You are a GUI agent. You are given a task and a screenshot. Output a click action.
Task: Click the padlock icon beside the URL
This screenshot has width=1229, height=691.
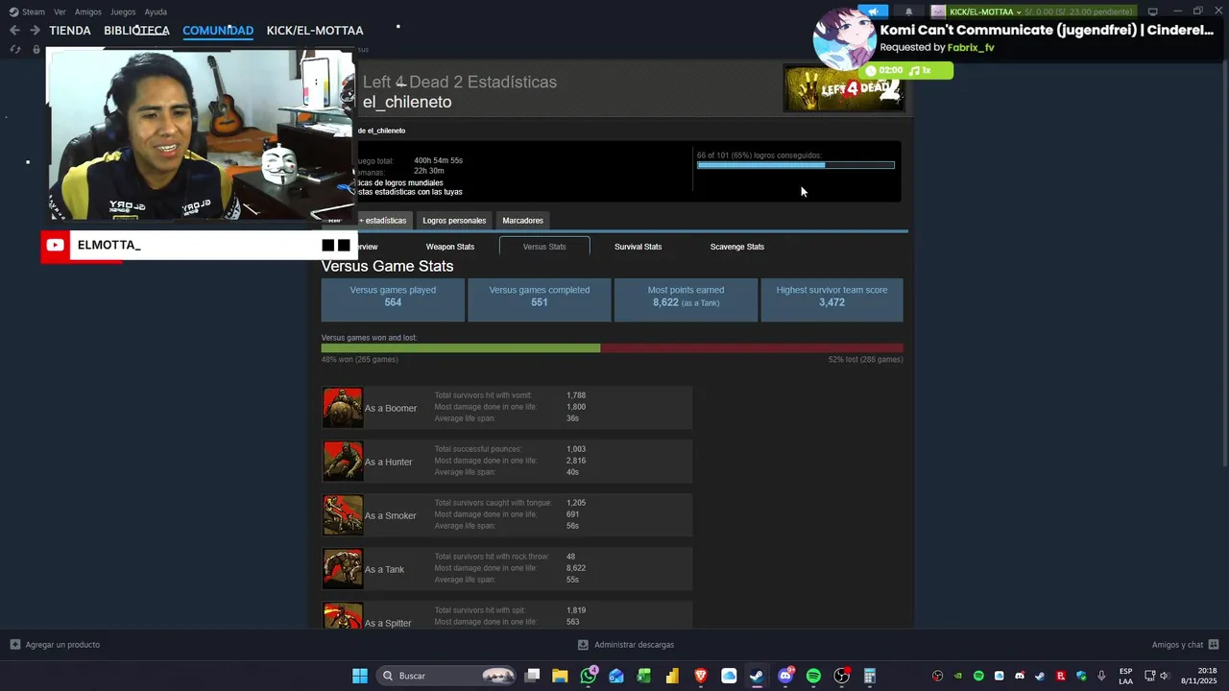click(36, 50)
